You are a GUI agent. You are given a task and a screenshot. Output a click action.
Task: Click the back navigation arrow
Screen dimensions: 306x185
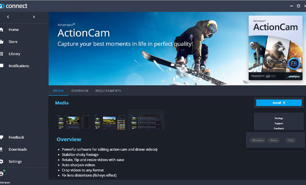click(8, 17)
